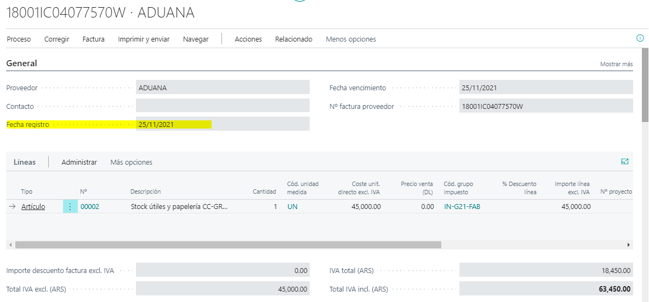
Task: Open row options for line 00002
Action: (x=70, y=207)
